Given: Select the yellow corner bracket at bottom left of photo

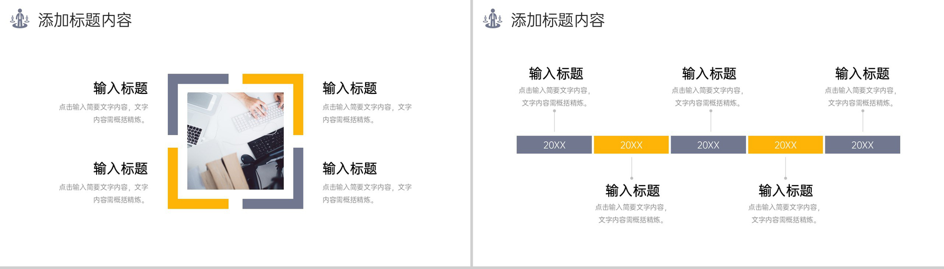Looking at the screenshot, I should [x=198, y=178].
